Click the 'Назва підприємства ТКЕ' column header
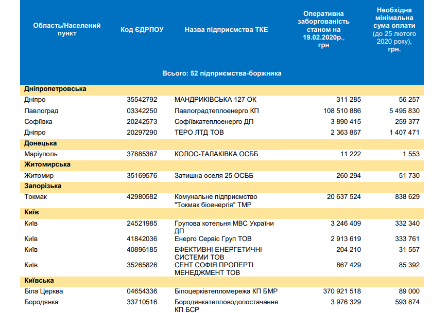This screenshot has height=313, width=448. 226,30
